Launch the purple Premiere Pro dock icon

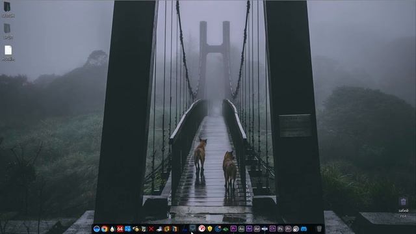click(x=233, y=229)
